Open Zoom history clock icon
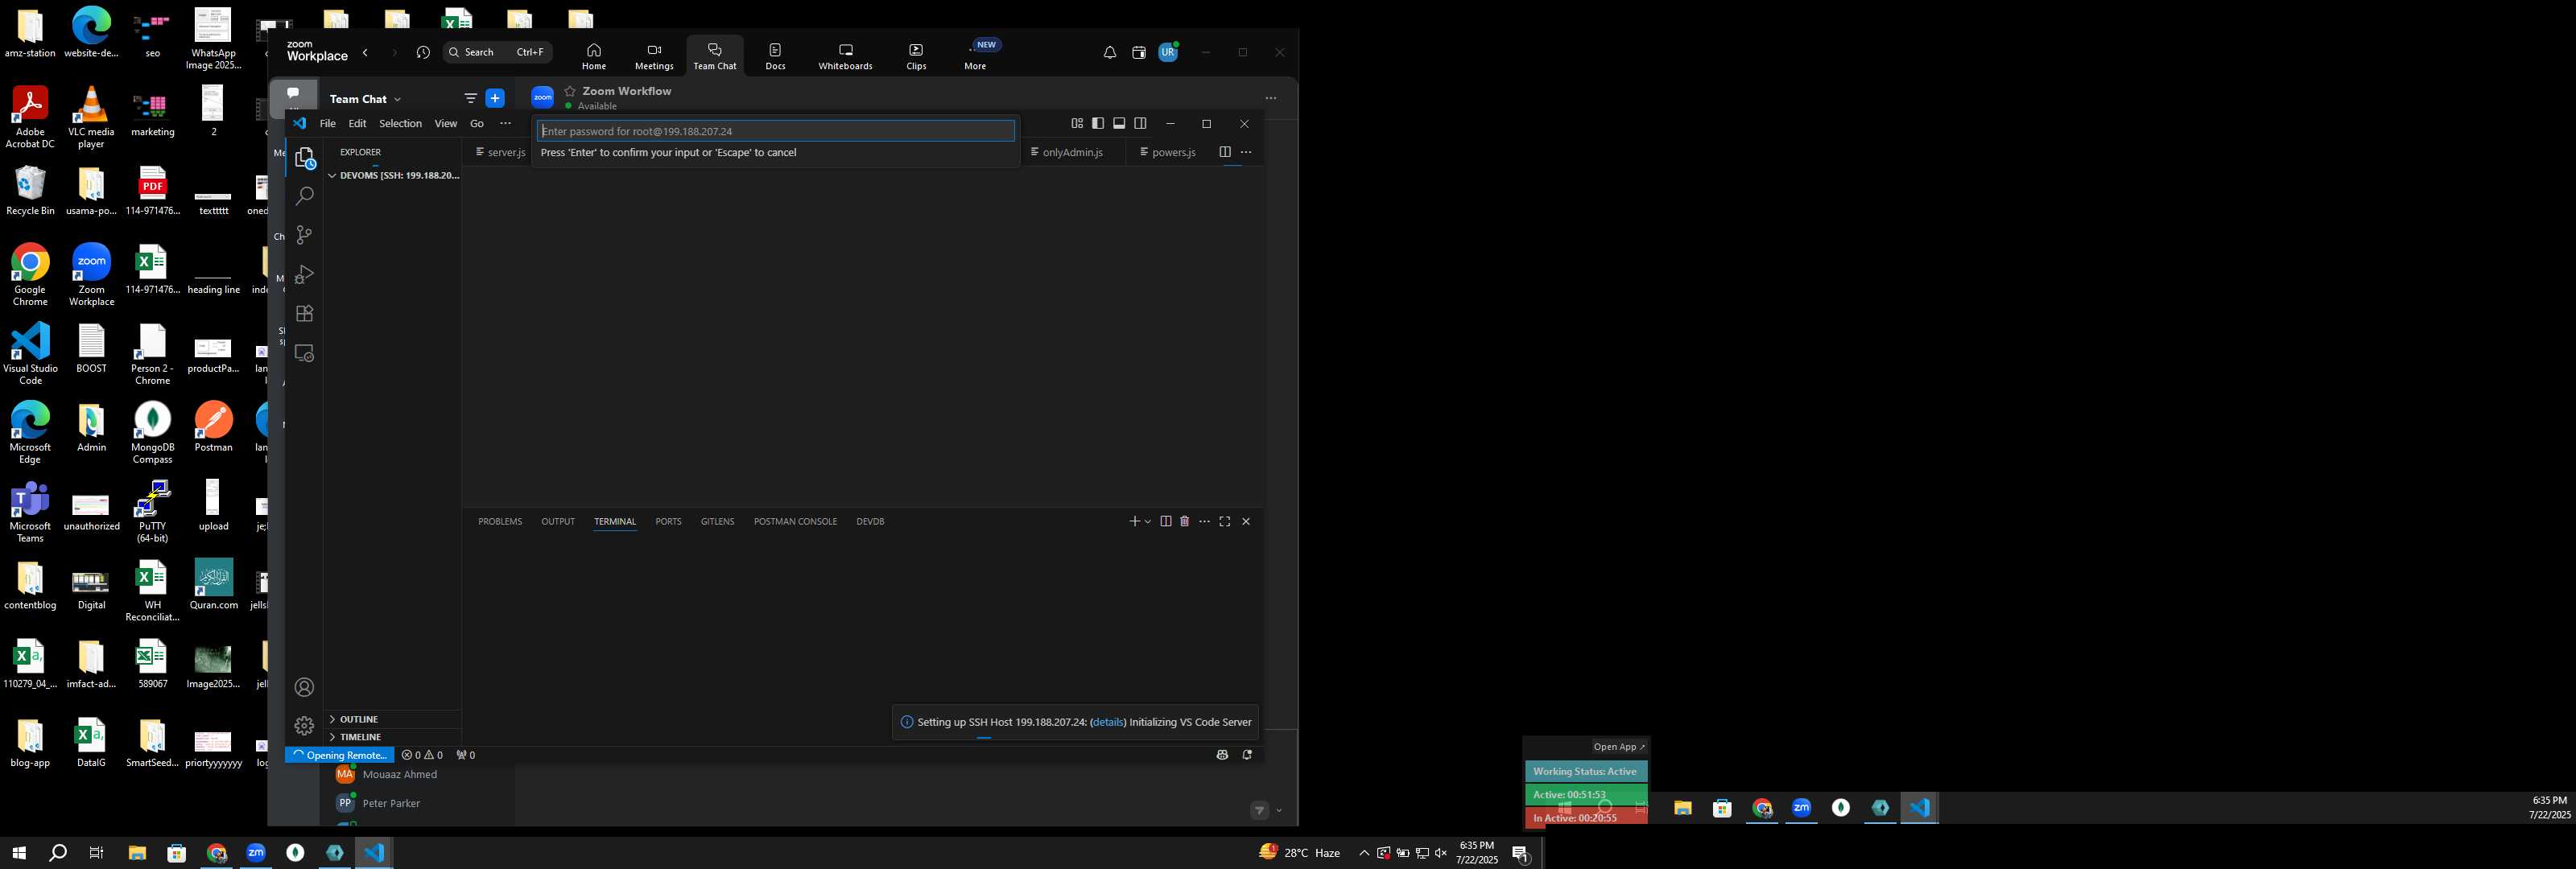The height and width of the screenshot is (869, 2576). click(x=423, y=53)
